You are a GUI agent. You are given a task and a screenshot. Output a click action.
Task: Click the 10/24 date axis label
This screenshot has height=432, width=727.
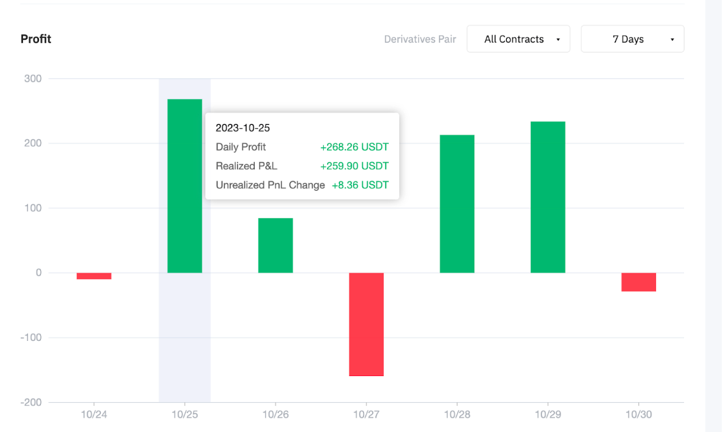94,414
